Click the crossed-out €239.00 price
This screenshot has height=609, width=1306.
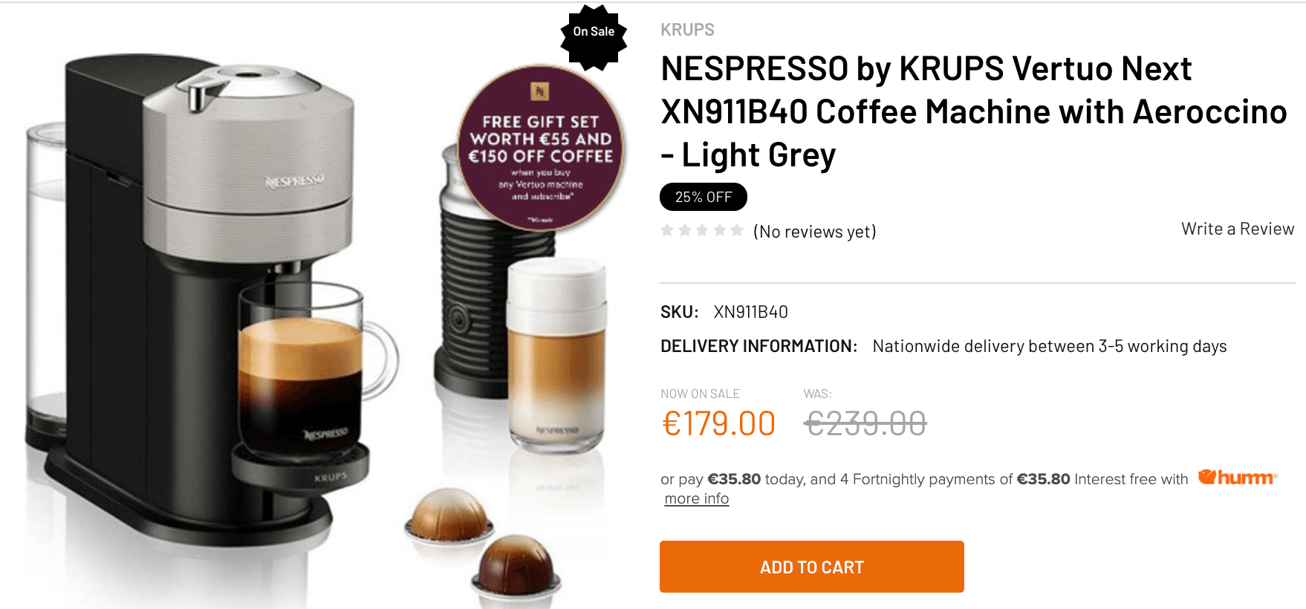click(865, 424)
